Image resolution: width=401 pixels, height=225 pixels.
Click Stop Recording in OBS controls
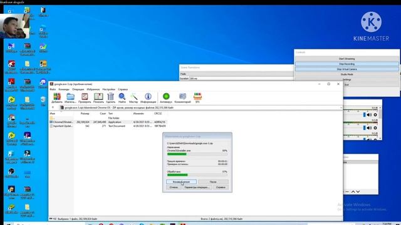coord(346,64)
